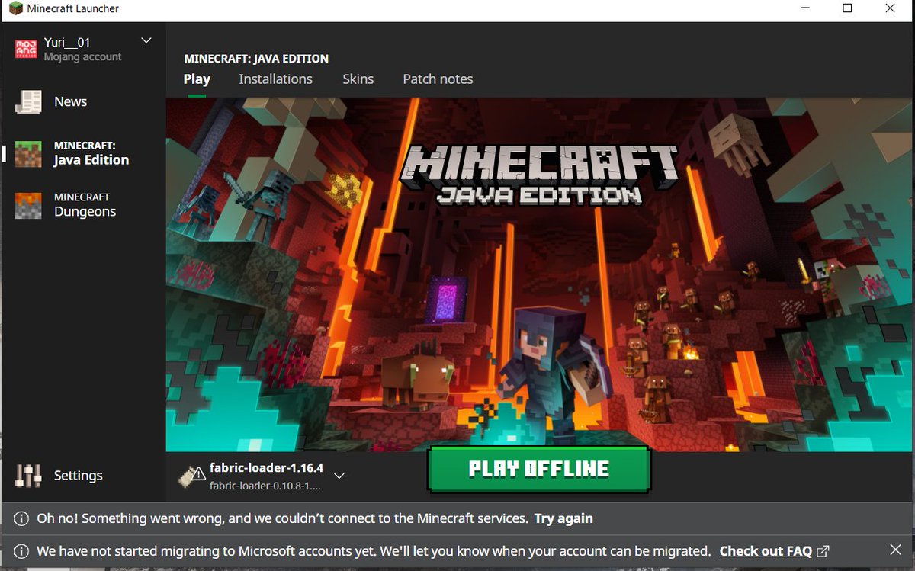Expand the Yuri__01 account dropdown

click(146, 40)
